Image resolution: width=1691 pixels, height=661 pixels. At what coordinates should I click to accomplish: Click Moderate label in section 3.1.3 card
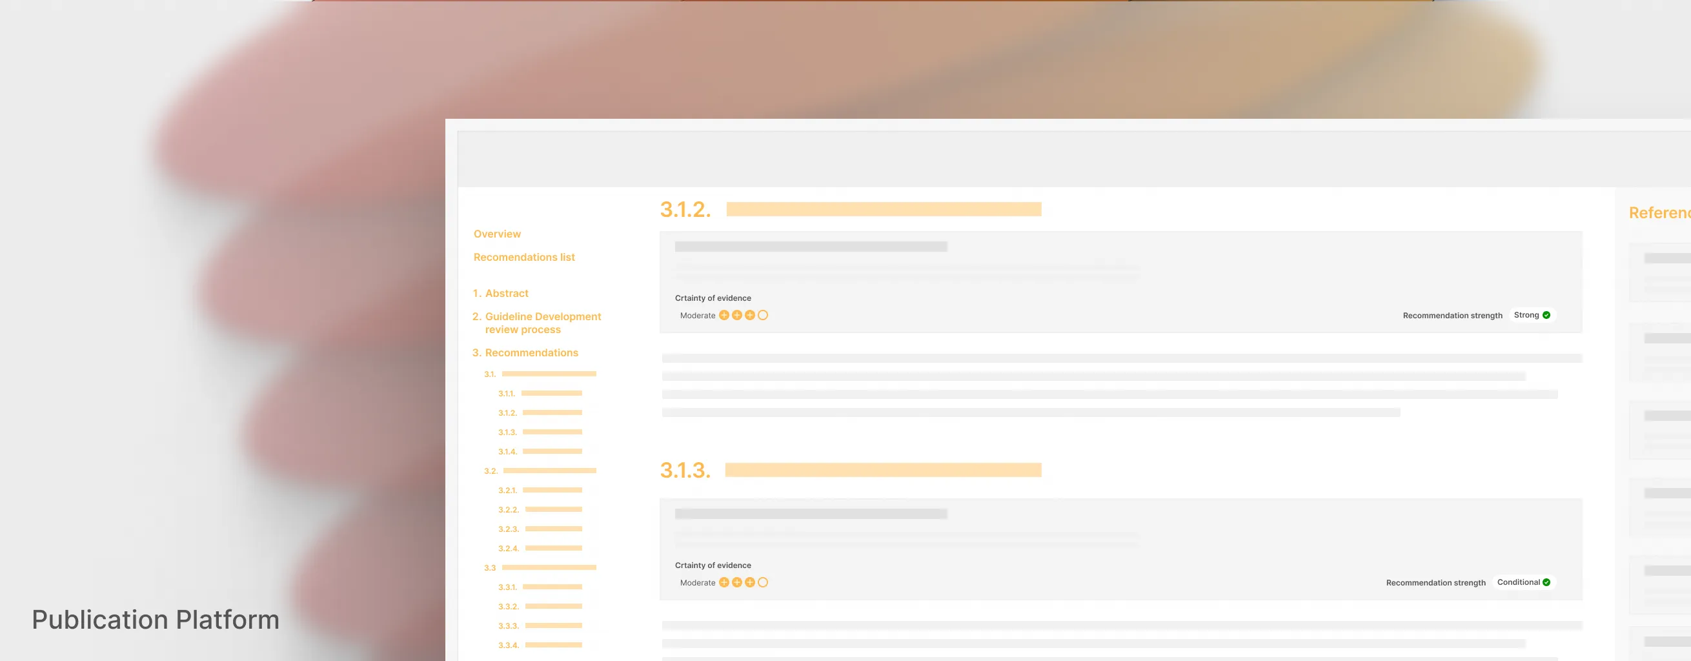pyautogui.click(x=697, y=583)
